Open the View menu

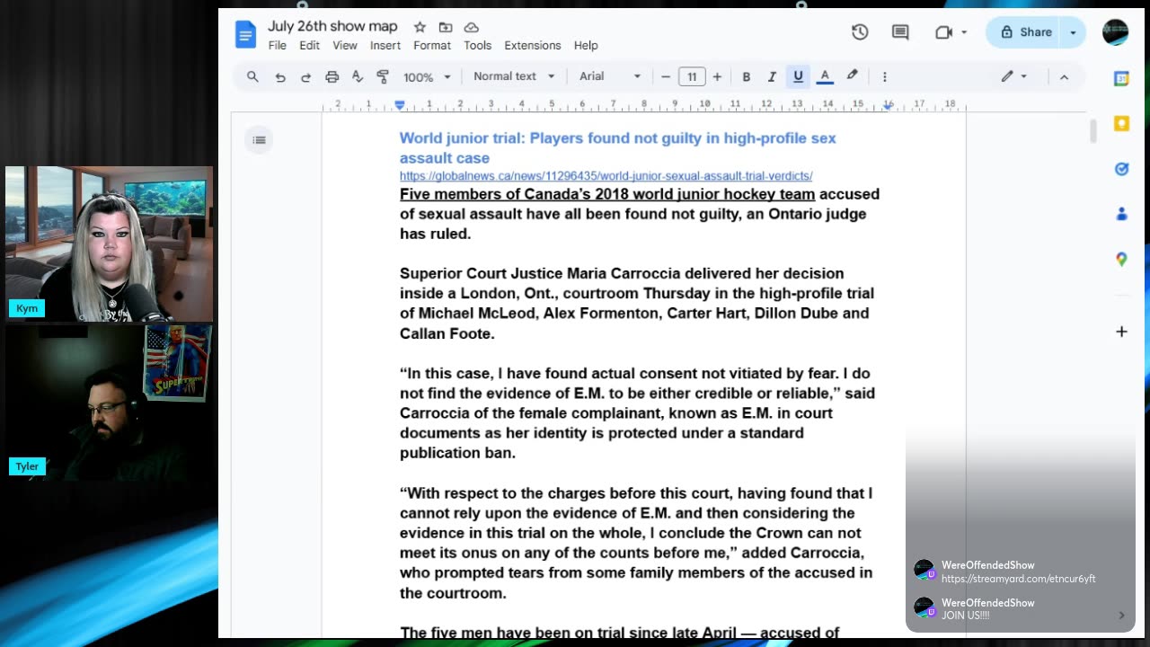[345, 45]
